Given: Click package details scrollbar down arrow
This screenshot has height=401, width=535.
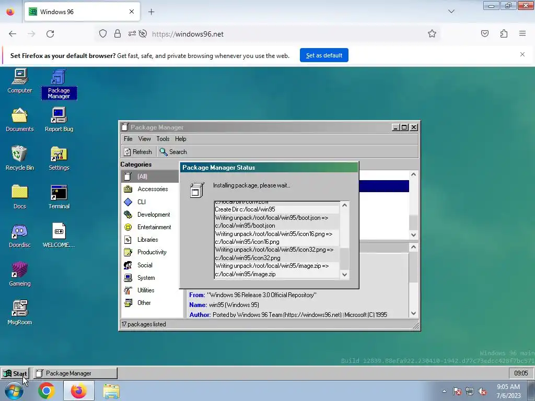Looking at the screenshot, I should pyautogui.click(x=414, y=313).
